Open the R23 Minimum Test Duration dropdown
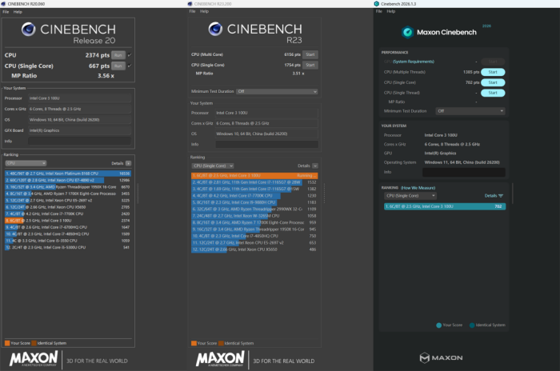The image size is (560, 371). tap(277, 91)
